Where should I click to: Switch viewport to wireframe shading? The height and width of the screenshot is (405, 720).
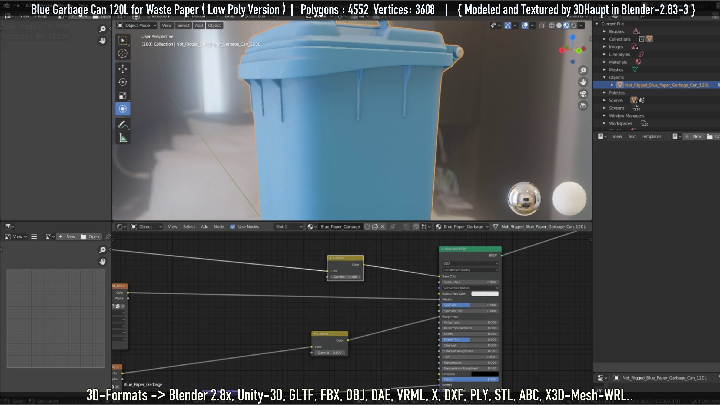click(x=552, y=25)
